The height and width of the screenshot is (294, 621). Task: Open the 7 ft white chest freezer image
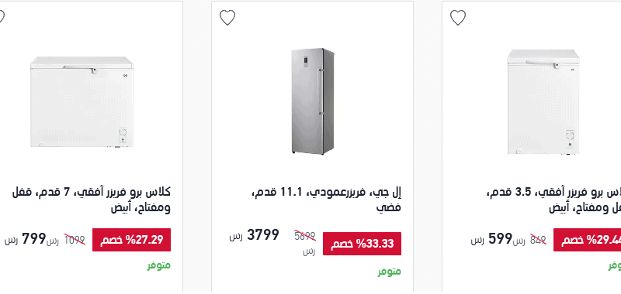[x=82, y=102]
